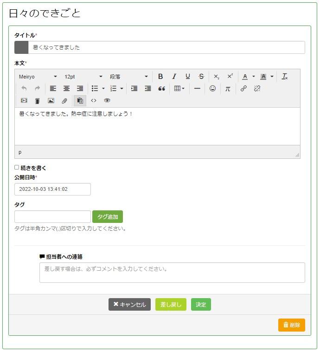Open source code view
Image resolution: width=320 pixels, height=352 pixels.
coord(94,101)
